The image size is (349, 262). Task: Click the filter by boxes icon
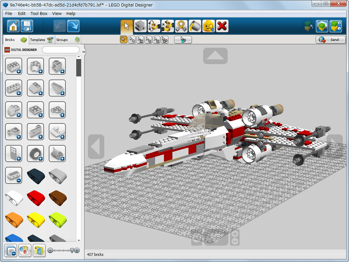39,250
